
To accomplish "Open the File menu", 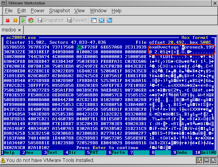I will [x=9, y=11].
